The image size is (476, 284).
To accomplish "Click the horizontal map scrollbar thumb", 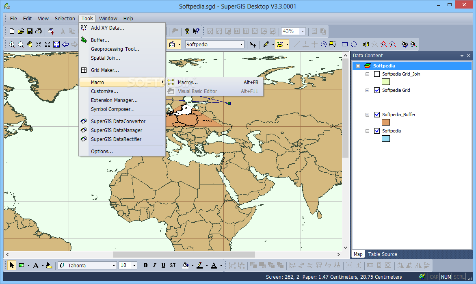I will (184, 254).
